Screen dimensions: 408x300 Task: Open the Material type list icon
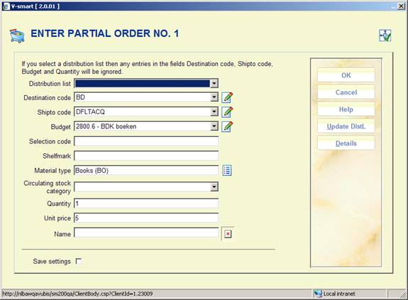tap(227, 170)
